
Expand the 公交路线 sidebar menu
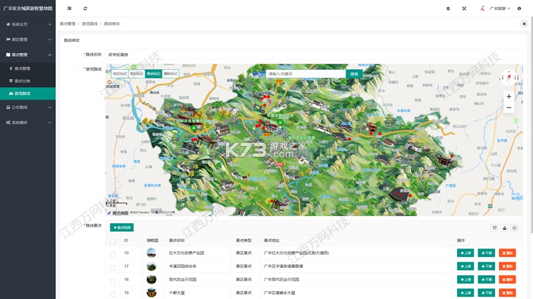(x=28, y=107)
